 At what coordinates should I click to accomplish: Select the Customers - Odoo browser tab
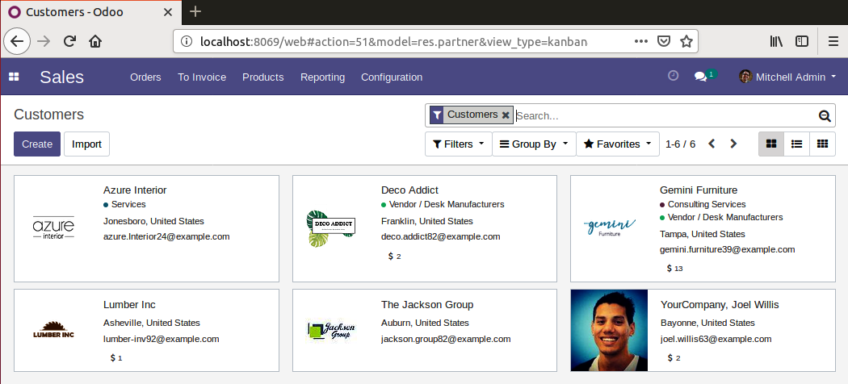[90, 12]
